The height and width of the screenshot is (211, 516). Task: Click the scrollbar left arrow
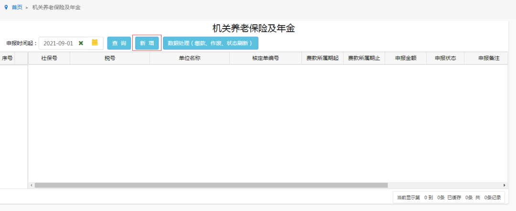pos(31,185)
